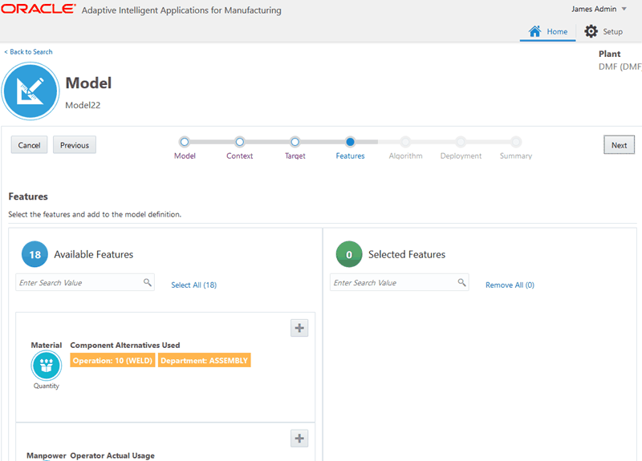Viewport: 642px width, 461px height.
Task: Go to the Model wizard step
Action: tap(185, 142)
